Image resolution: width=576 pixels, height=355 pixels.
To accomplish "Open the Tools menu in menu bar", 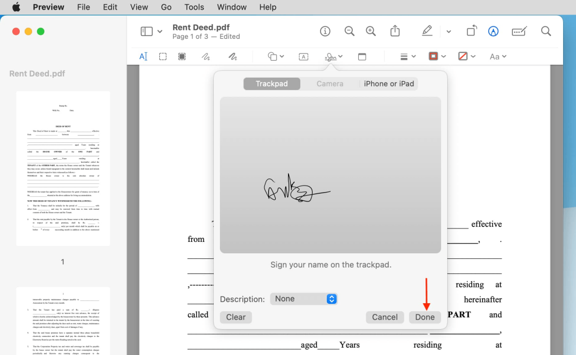I will click(x=194, y=7).
